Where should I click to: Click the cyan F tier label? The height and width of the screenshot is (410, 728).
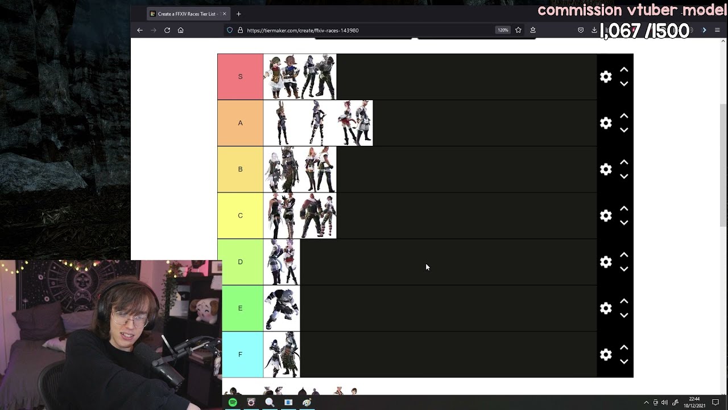(x=242, y=354)
